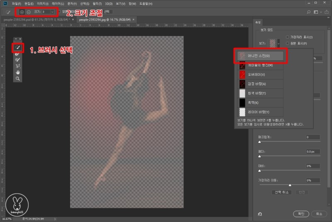Click the reset workspace arrow icon
Image resolution: width=332 pixels, height=222 pixels.
(x=260, y=214)
